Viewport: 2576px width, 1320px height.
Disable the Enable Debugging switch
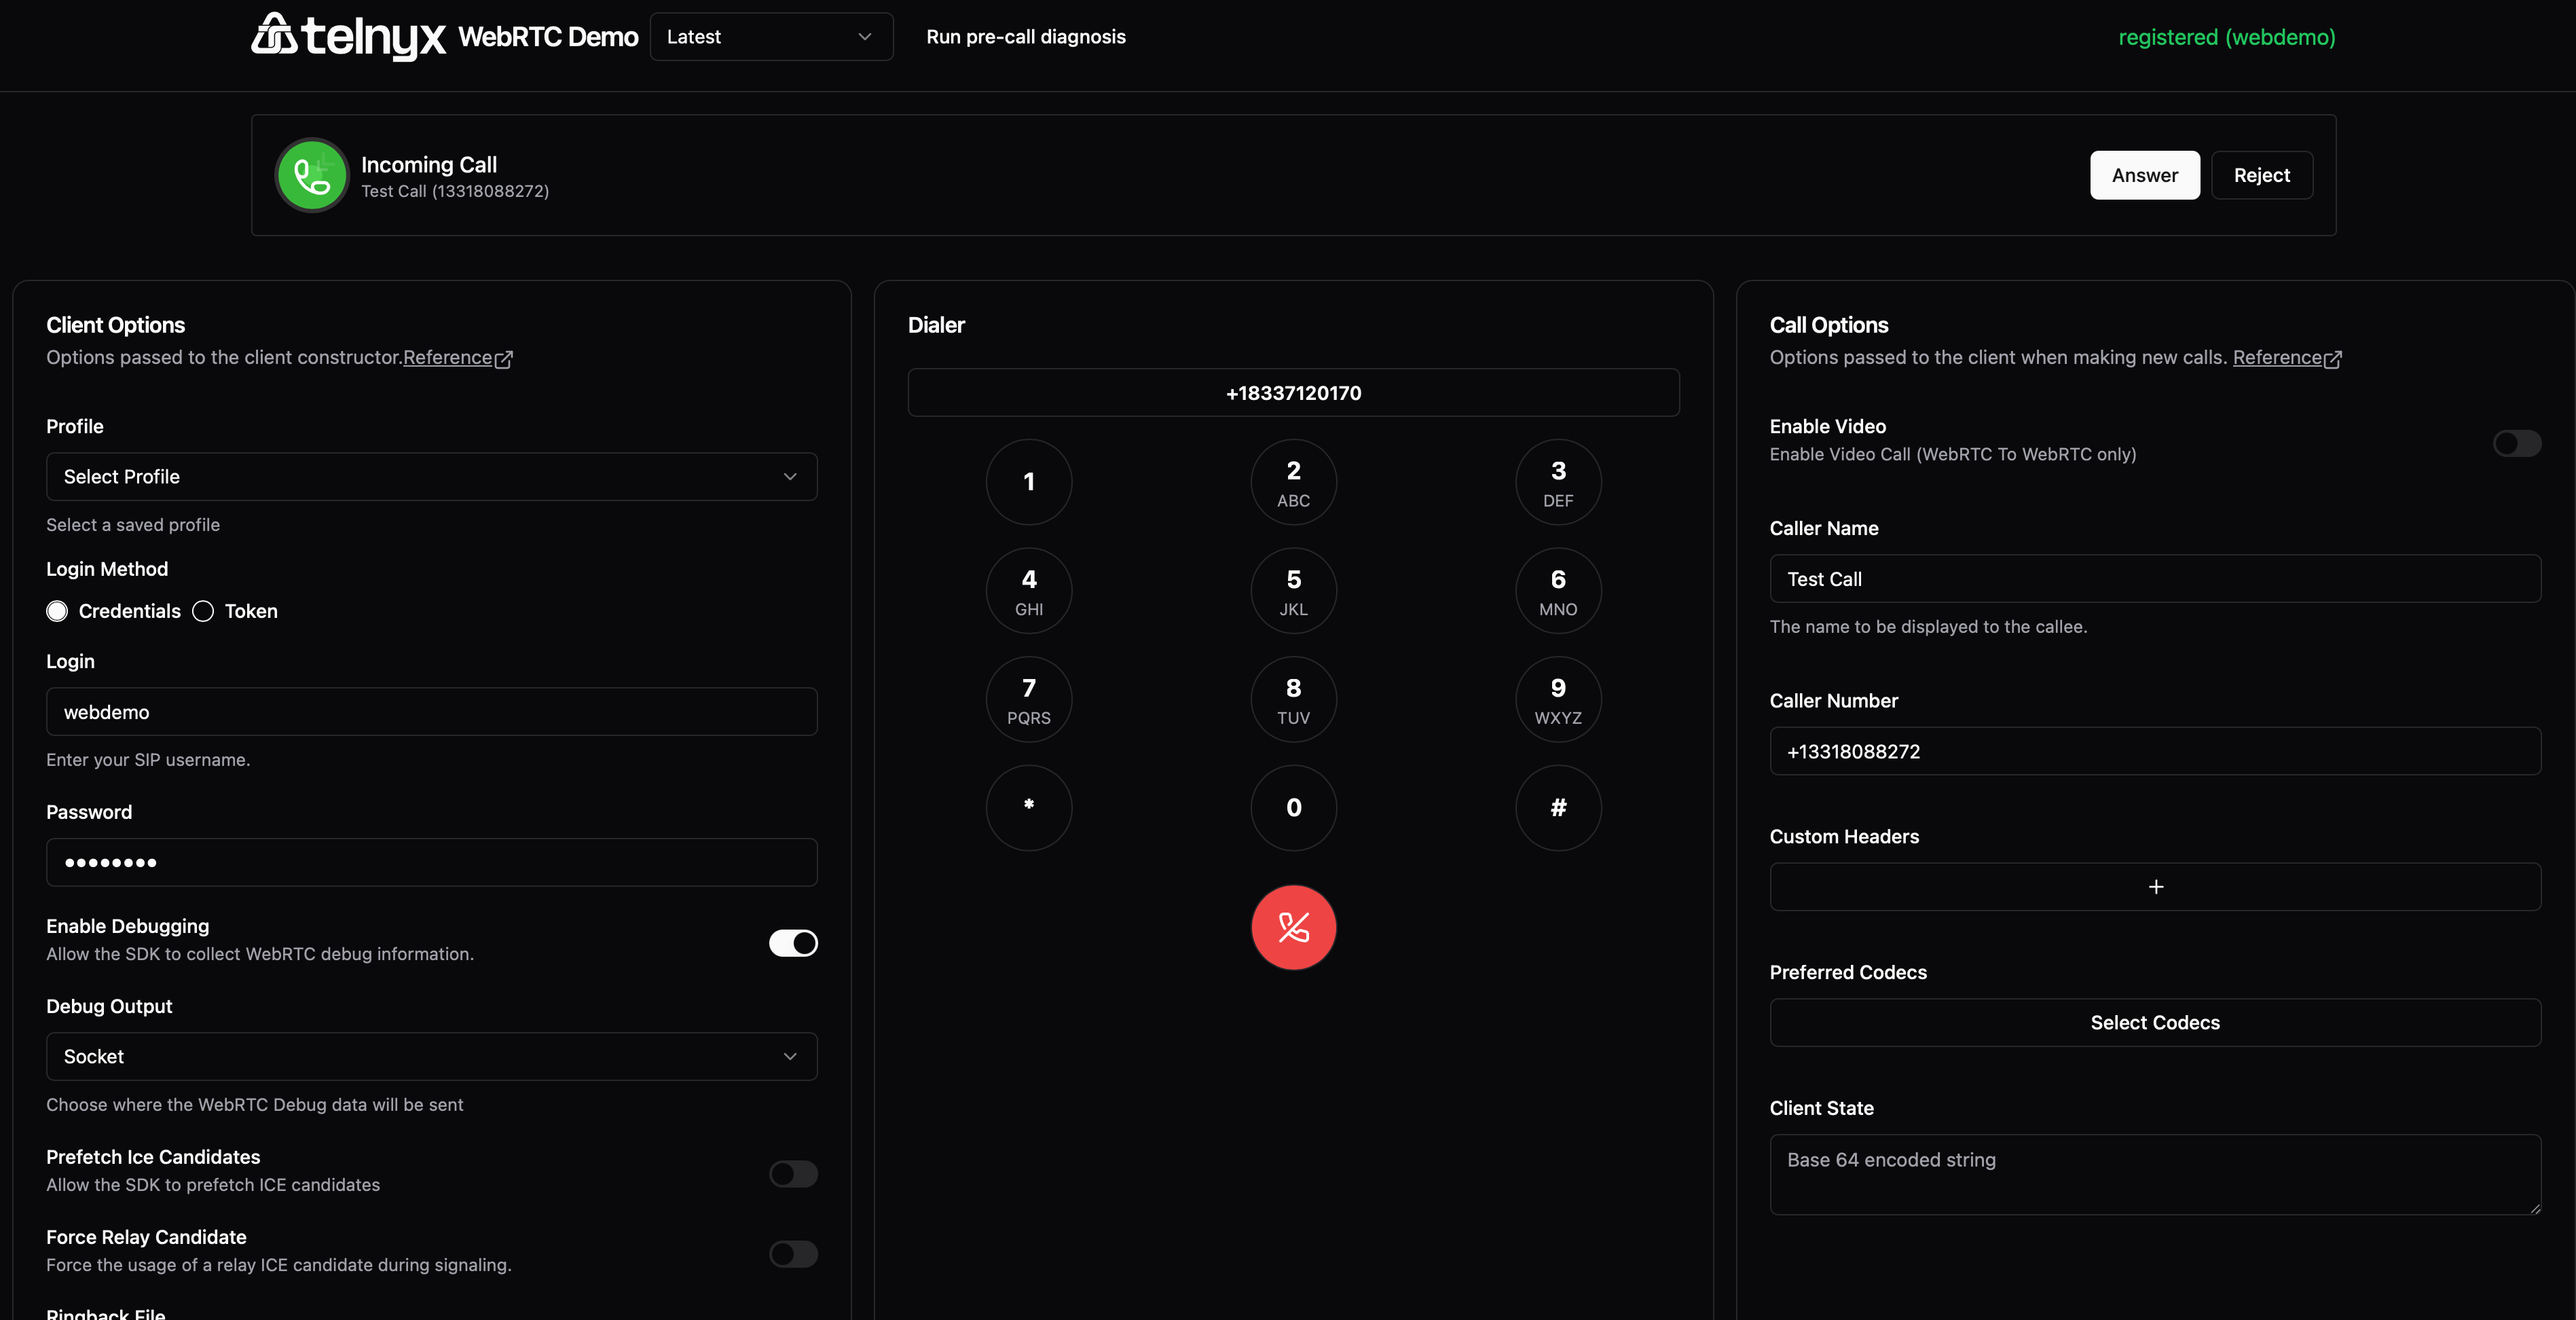[793, 943]
